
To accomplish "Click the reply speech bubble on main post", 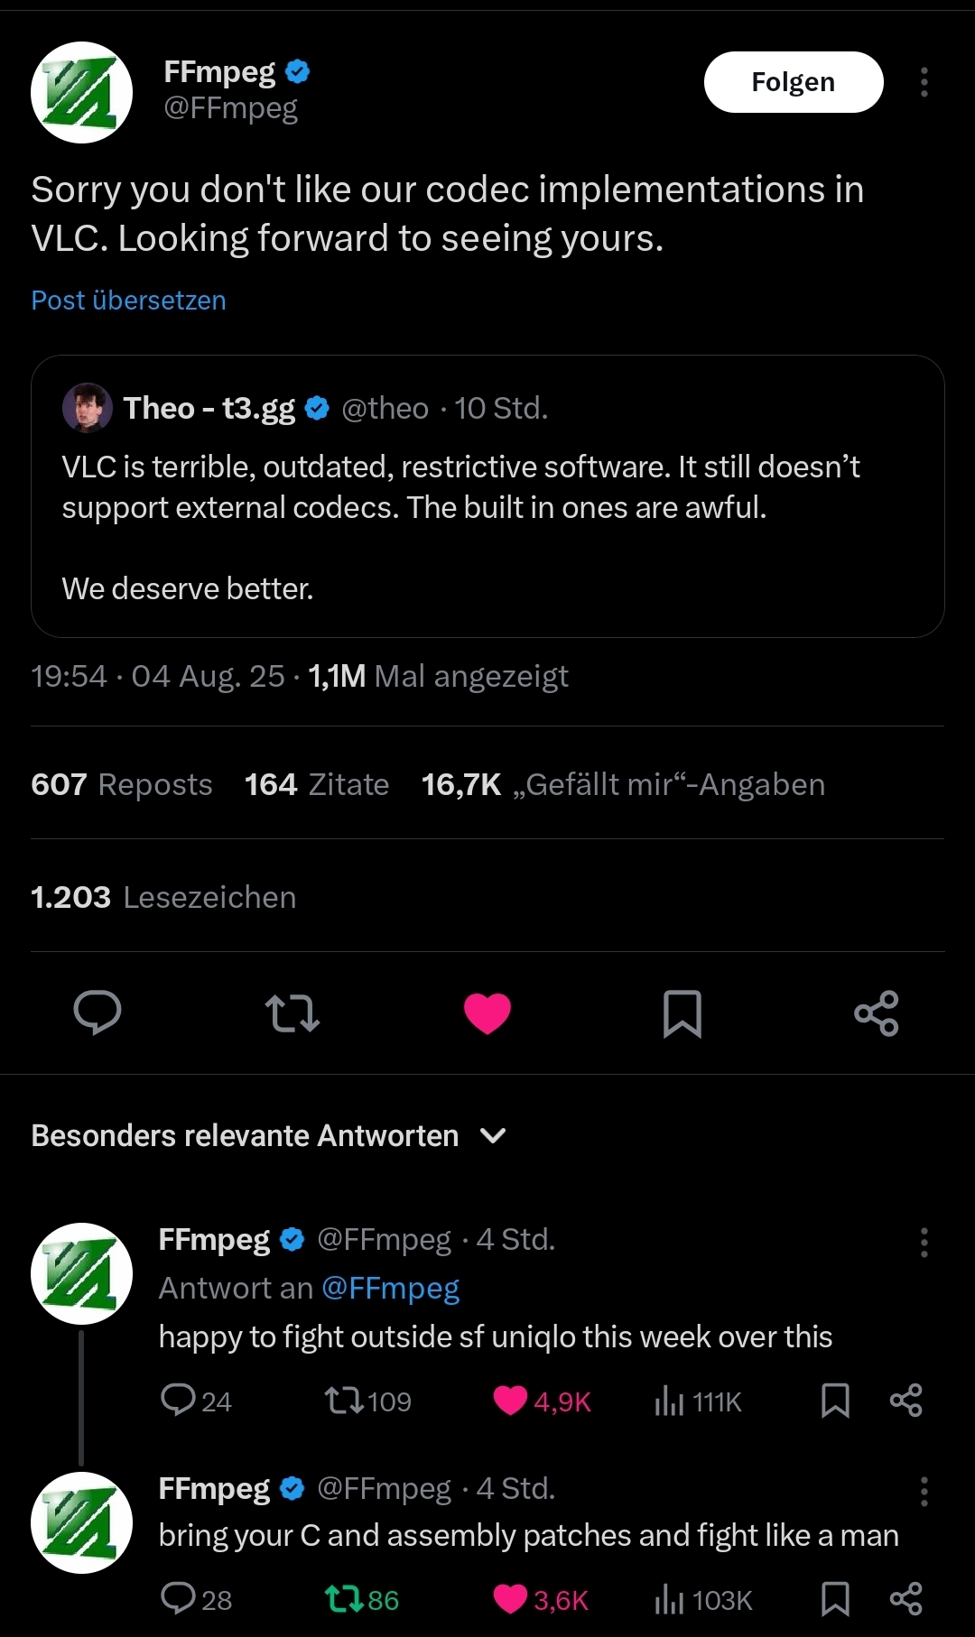I will tap(97, 1012).
